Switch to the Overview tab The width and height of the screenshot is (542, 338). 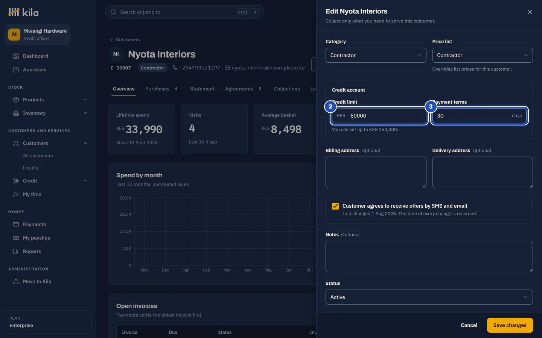click(x=124, y=89)
